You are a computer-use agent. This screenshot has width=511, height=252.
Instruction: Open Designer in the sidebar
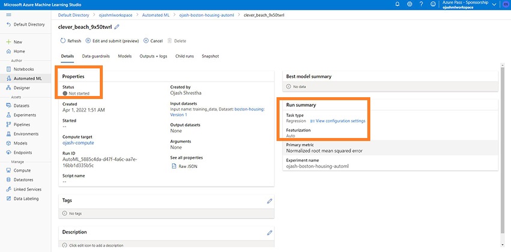click(22, 88)
